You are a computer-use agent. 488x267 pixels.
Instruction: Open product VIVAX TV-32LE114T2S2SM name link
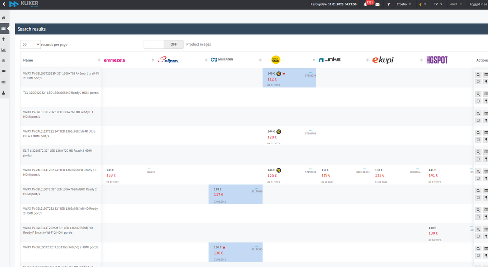[58, 230]
